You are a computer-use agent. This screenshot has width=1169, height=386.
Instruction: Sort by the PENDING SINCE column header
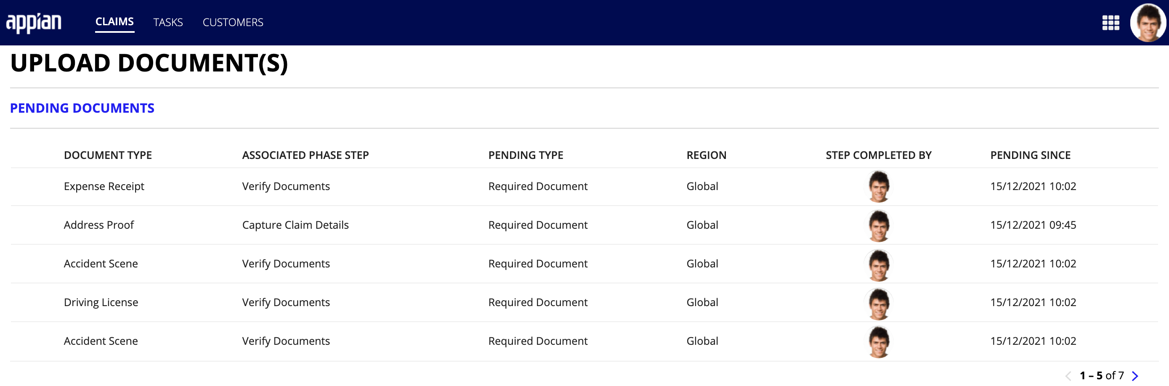point(1030,155)
